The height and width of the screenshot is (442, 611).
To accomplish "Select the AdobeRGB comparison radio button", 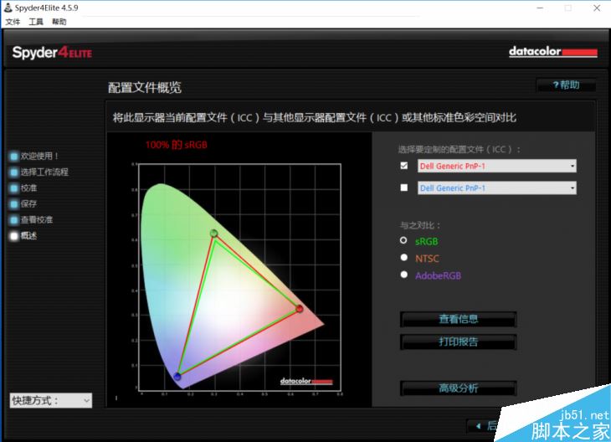I will (403, 275).
